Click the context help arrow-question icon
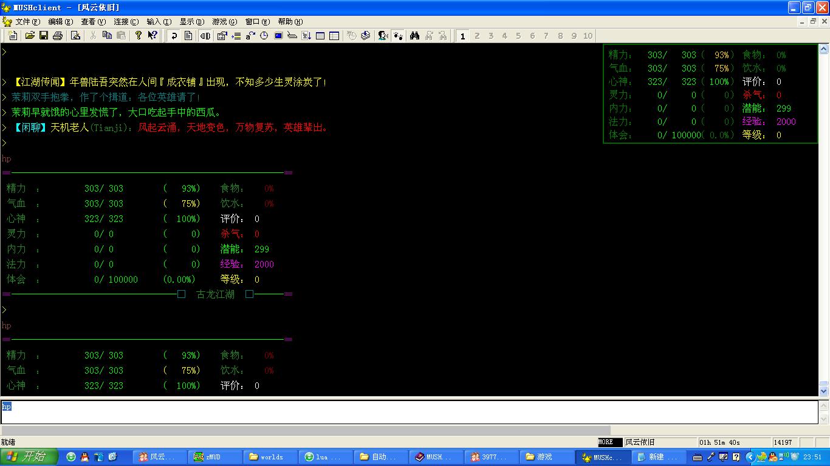Image resolution: width=830 pixels, height=466 pixels. [153, 36]
